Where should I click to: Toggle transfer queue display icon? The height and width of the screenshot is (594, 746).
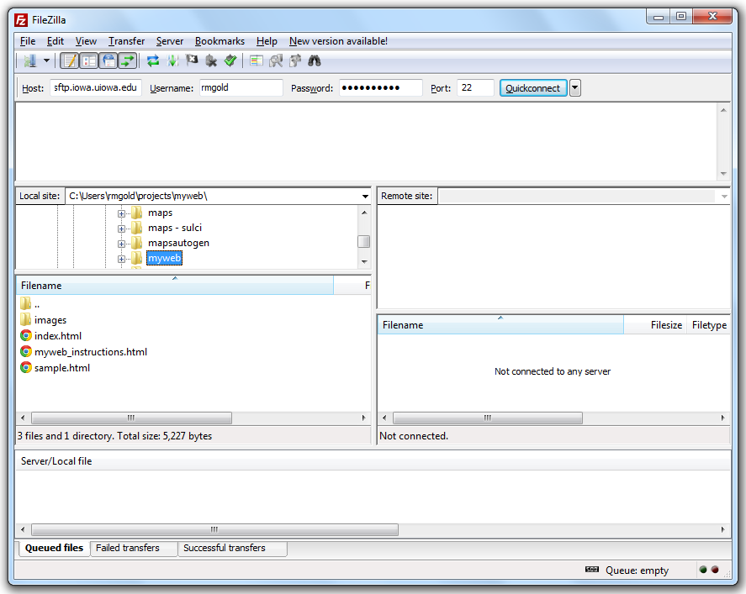[127, 60]
